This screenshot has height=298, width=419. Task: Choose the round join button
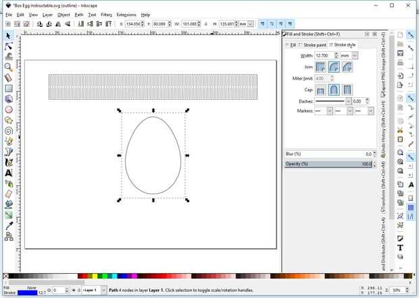point(334,67)
